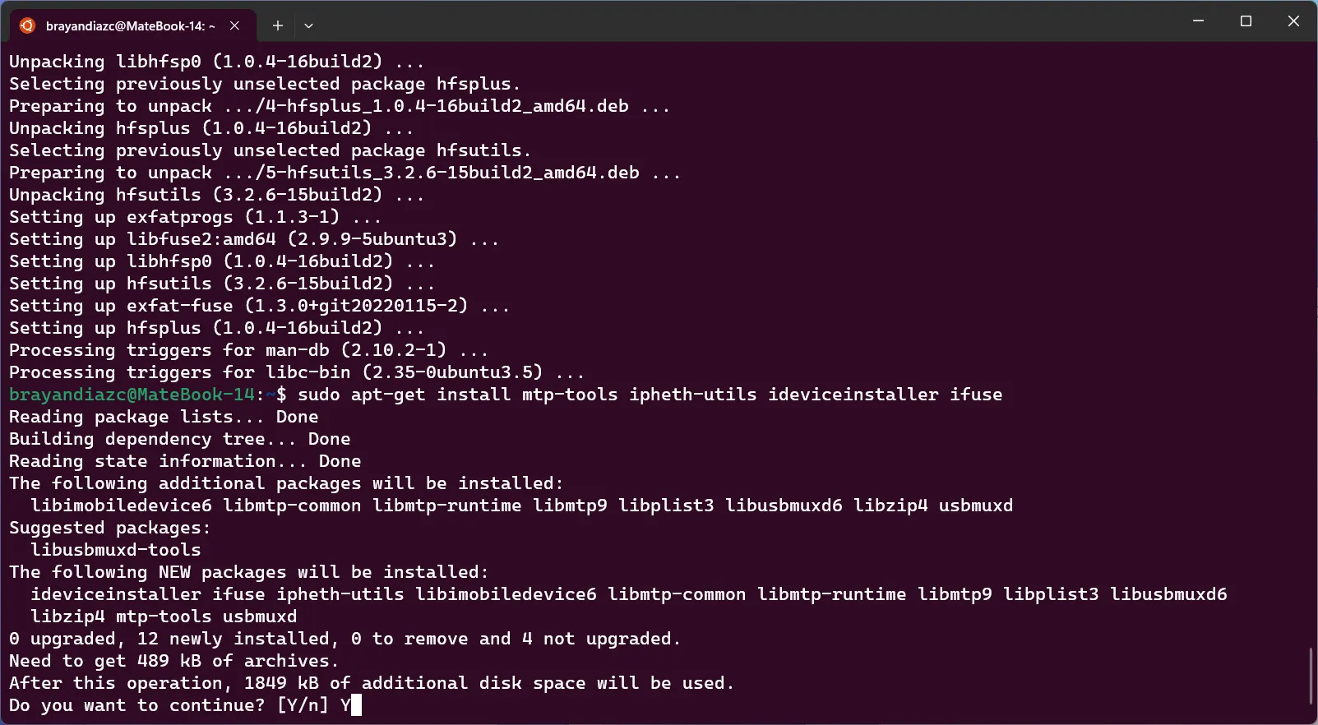Viewport: 1318px width, 725px height.
Task: Click the sudo apt-get install command text
Action: coord(650,395)
